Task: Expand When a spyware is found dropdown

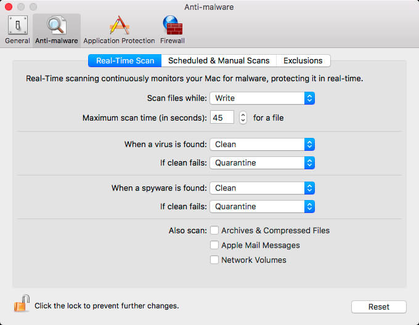Action: (262, 188)
